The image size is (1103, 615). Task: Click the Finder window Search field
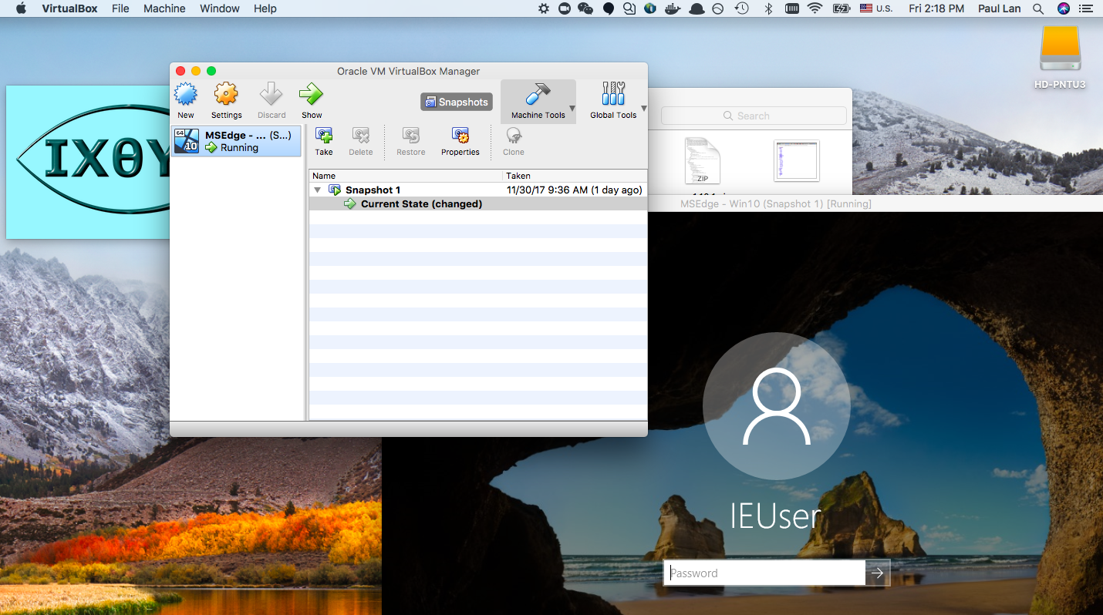click(x=754, y=116)
